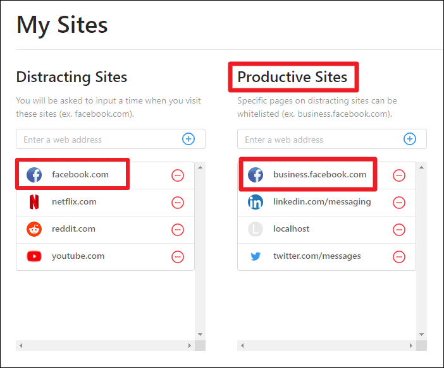
Task: Add site using Productive Sites plus icon
Action: tap(409, 139)
